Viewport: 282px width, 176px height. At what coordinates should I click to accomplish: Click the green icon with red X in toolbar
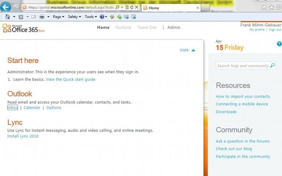pyautogui.click(x=112, y=17)
